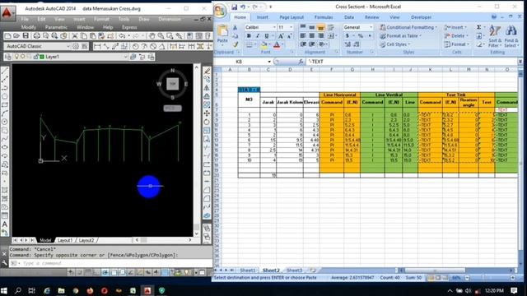The width and height of the screenshot is (527, 296).
Task: Click the Plot printer icon in AutoCAD
Action: pos(36,36)
